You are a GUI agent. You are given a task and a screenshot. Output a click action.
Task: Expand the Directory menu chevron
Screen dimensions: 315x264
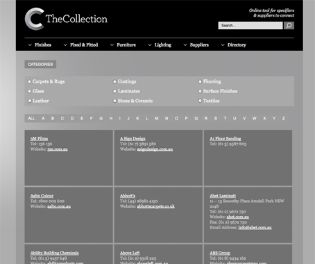coord(223,45)
